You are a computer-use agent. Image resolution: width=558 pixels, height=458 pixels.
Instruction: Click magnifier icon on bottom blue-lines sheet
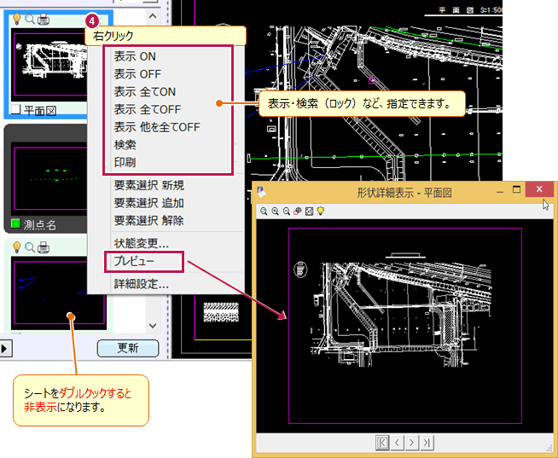click(x=30, y=246)
